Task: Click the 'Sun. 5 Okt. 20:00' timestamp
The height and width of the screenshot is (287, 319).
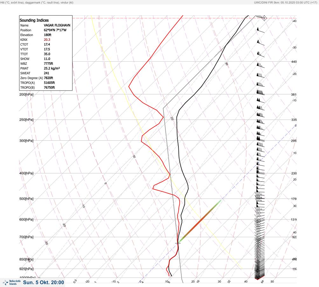Action: pos(44,282)
